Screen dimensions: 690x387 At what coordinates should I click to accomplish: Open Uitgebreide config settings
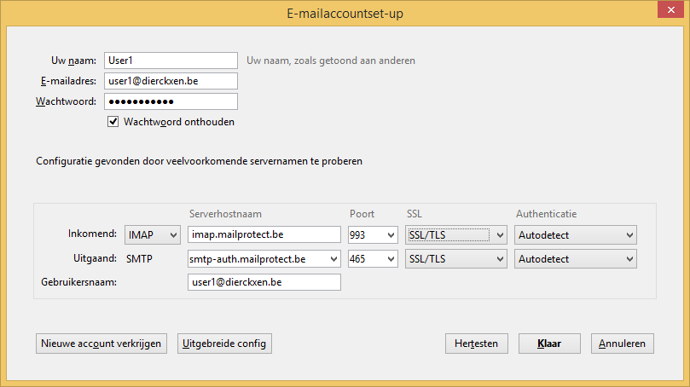coord(224,344)
